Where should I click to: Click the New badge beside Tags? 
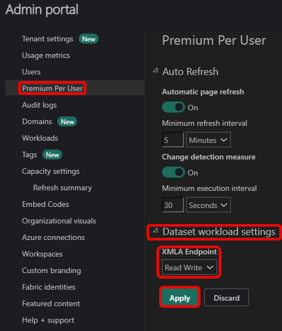(x=52, y=154)
